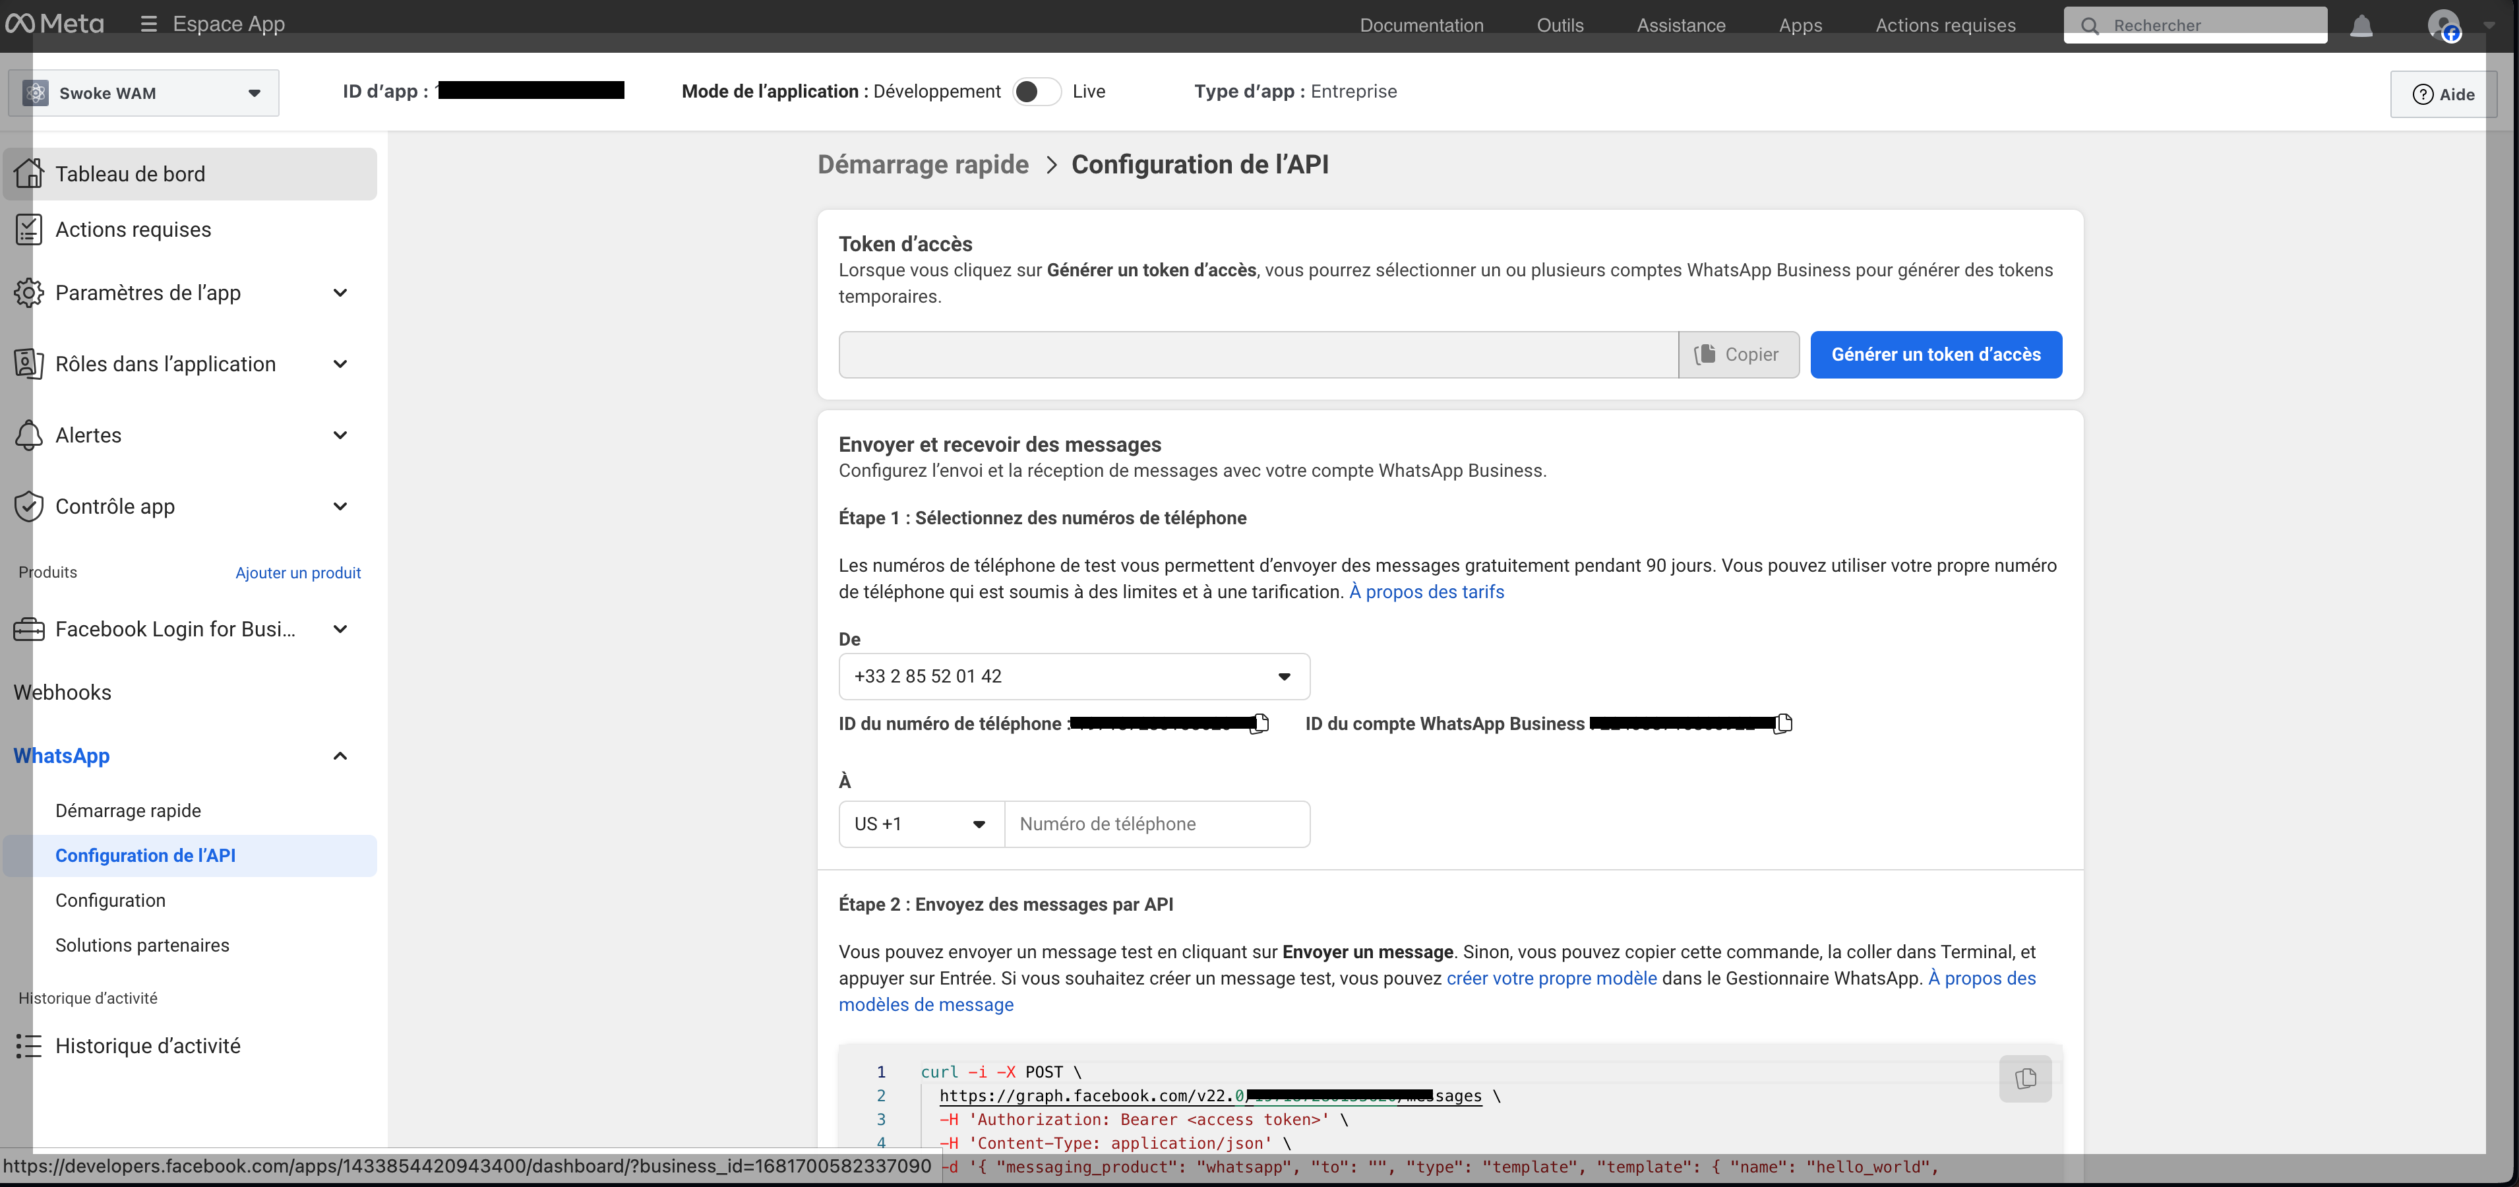Viewport: 2519px width, 1187px height.
Task: Expand Paramètres de l'app section
Action: pos(340,292)
